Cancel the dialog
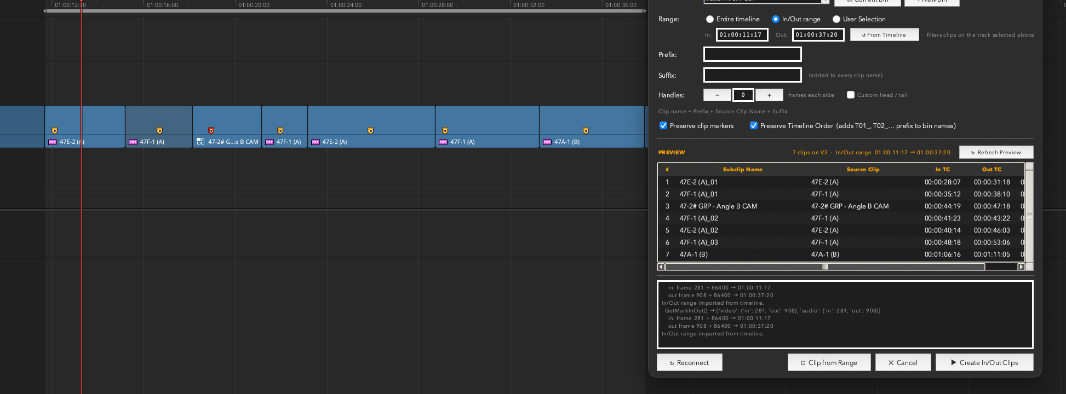1066x394 pixels. tap(903, 362)
